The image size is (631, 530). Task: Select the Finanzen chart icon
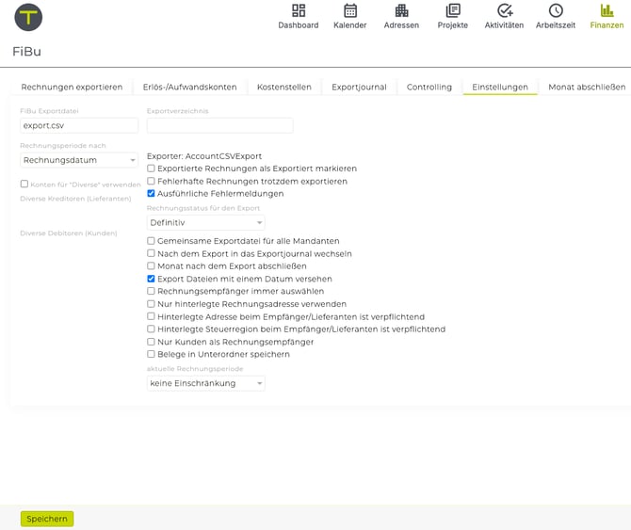pyautogui.click(x=607, y=11)
